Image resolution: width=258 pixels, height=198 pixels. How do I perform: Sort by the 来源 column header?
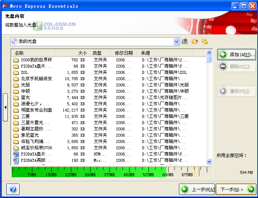(x=165, y=53)
